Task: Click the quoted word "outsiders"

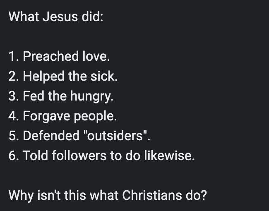Action: 115,136
